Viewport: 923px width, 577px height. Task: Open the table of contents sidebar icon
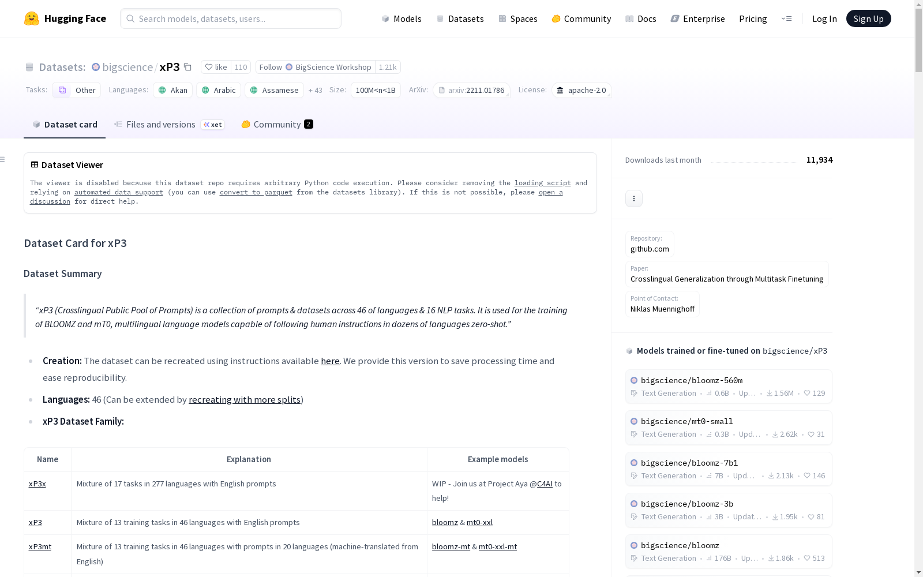click(3, 159)
